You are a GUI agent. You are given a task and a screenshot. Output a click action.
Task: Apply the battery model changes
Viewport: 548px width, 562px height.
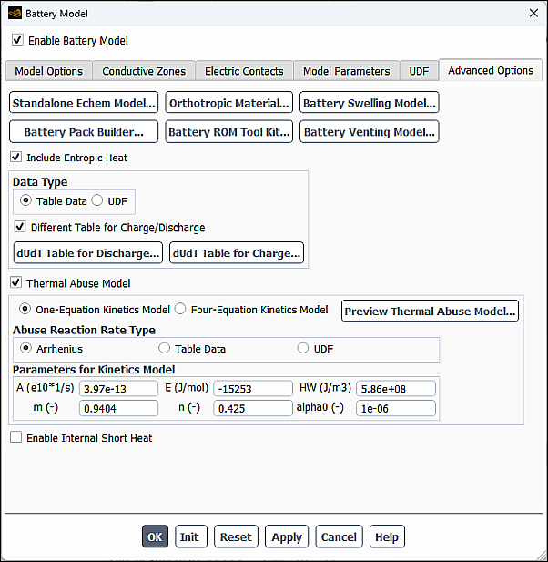tap(287, 536)
